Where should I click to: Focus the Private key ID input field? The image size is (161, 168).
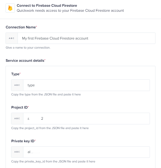click(86, 152)
